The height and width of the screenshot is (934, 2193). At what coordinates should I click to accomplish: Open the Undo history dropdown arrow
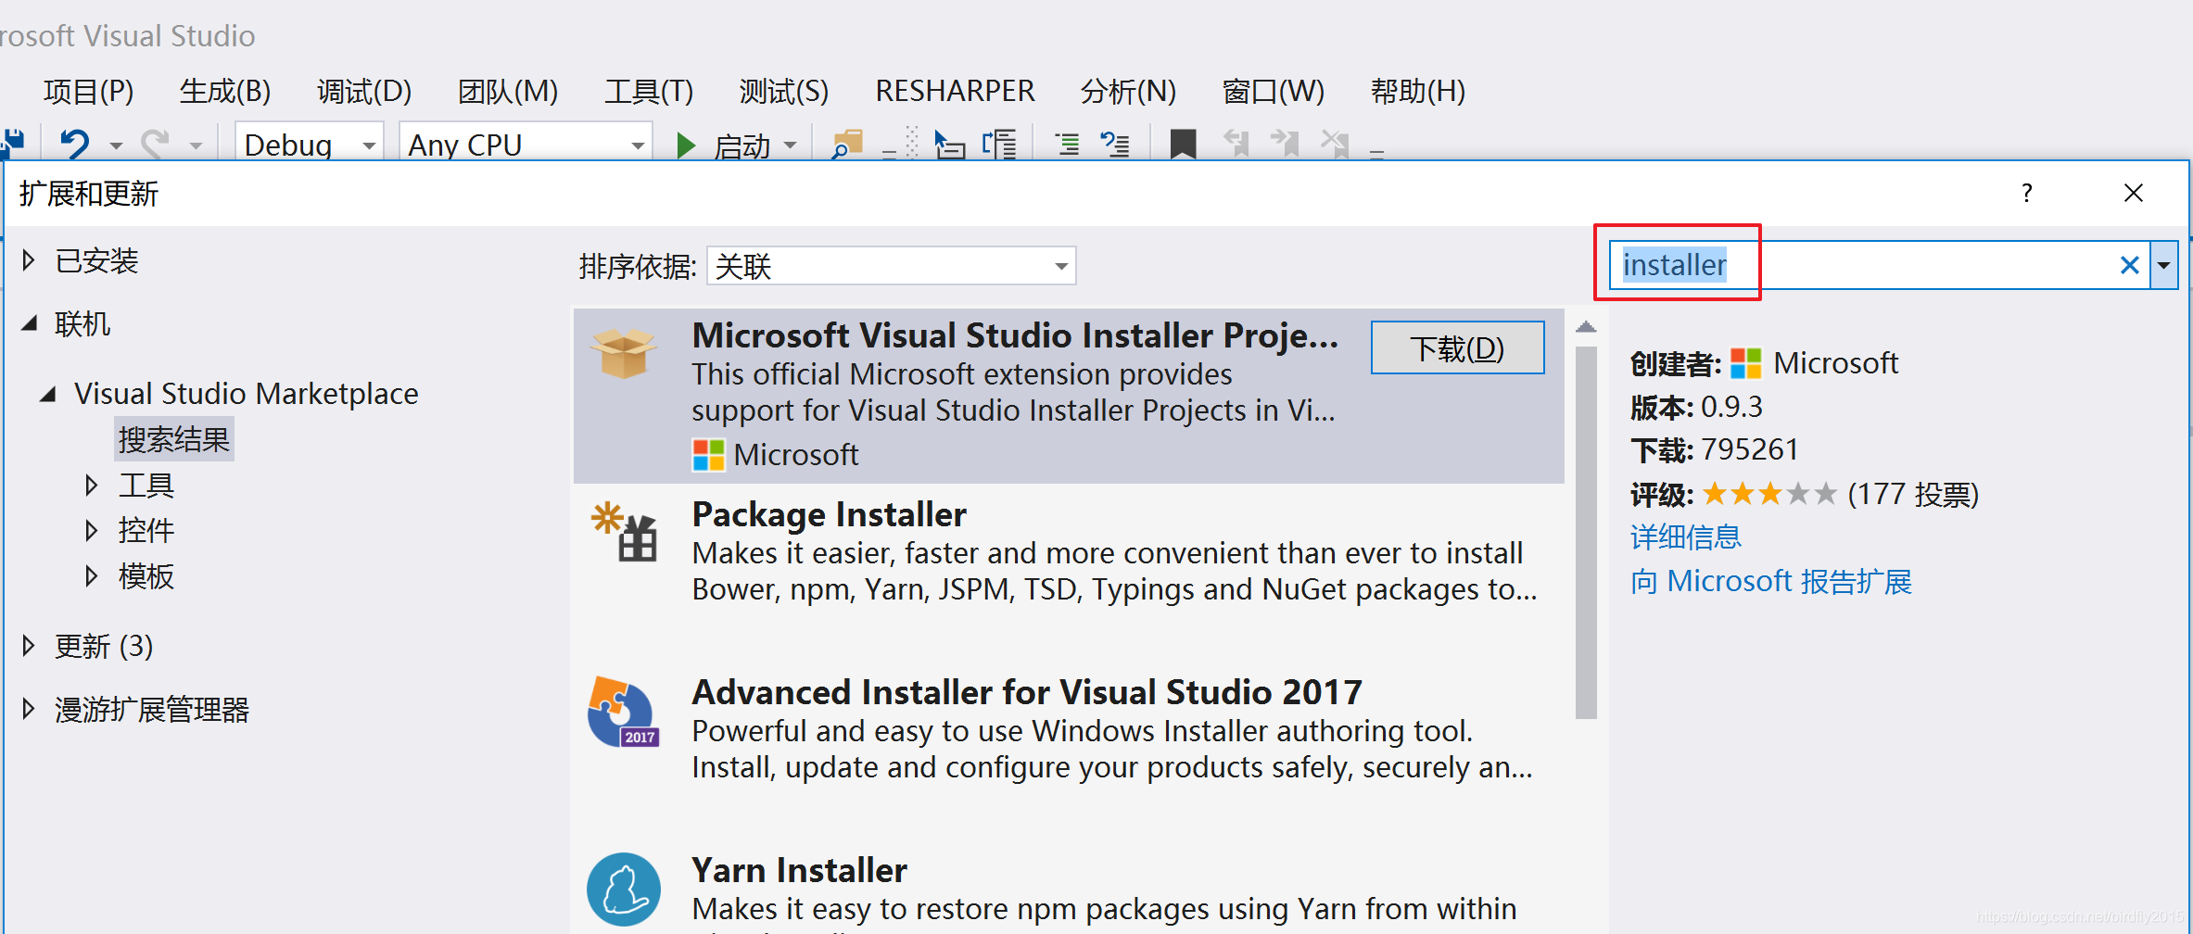116,146
